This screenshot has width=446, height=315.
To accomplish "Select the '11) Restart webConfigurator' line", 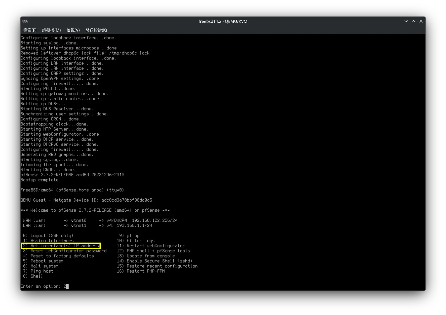I will 151,246.
